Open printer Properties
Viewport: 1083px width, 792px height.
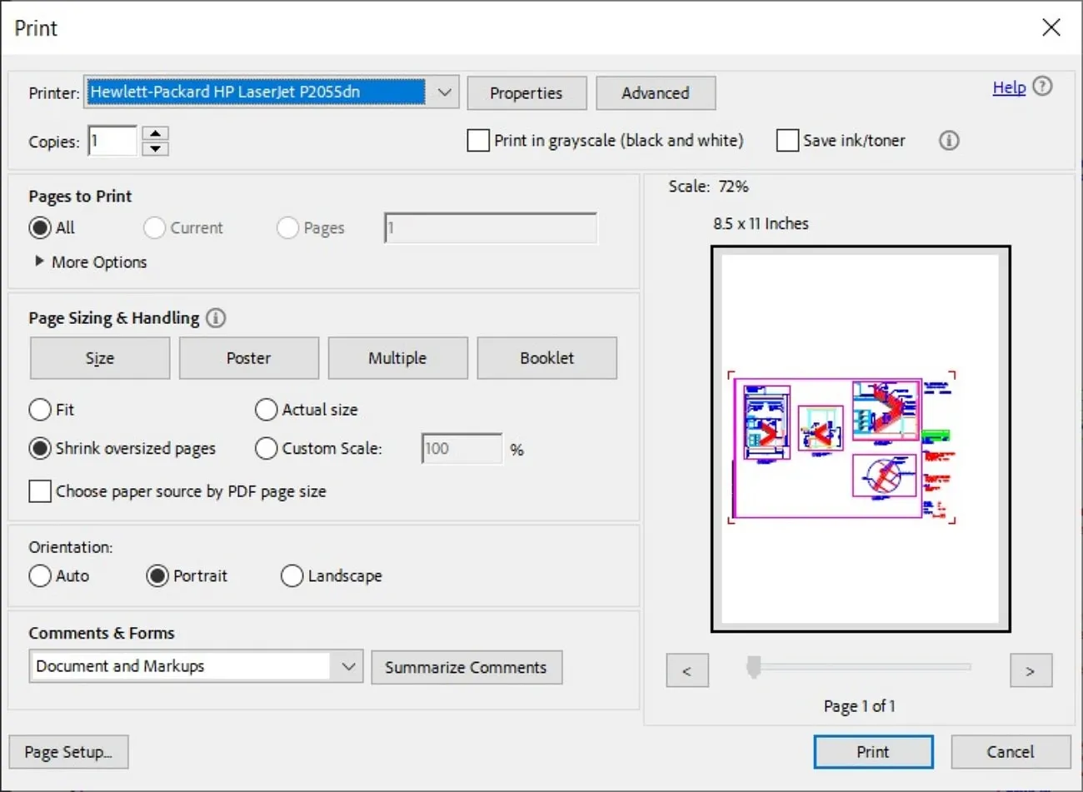click(527, 93)
